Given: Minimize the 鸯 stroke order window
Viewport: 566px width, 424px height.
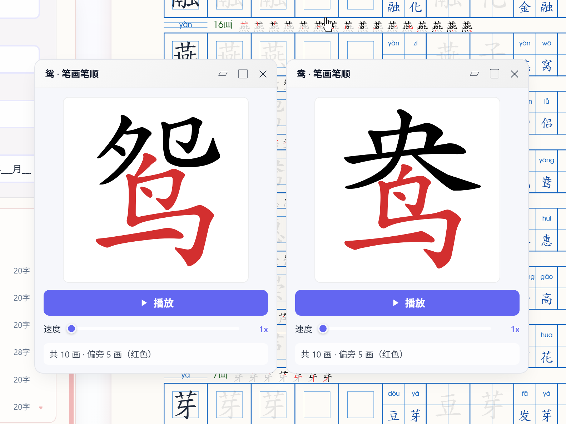Looking at the screenshot, I should point(475,74).
